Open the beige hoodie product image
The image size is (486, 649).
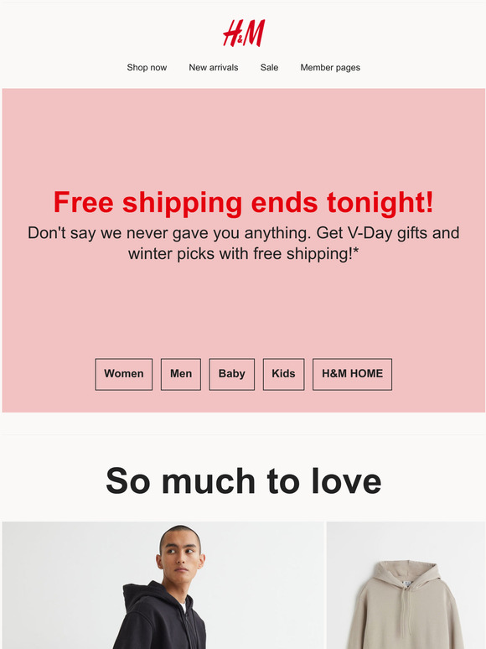tap(406, 585)
